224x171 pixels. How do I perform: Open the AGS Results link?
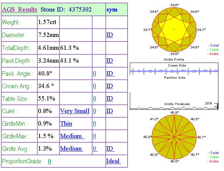[19, 10]
